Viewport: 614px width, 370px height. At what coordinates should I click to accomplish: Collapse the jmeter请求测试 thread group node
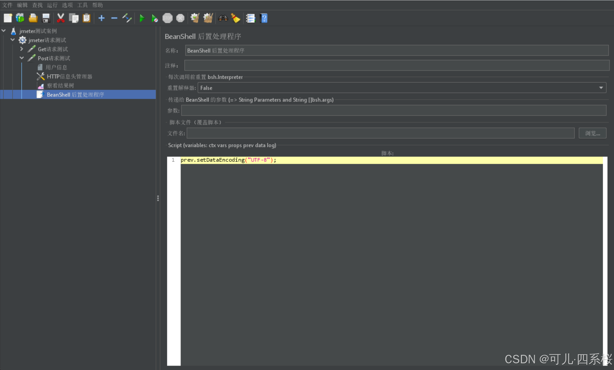coord(12,40)
